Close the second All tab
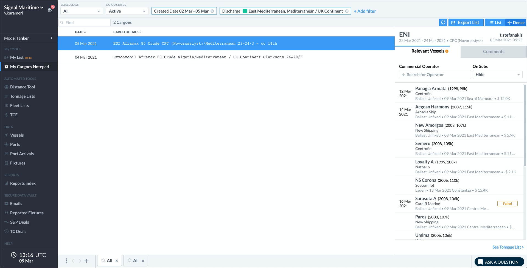 [143, 261]
